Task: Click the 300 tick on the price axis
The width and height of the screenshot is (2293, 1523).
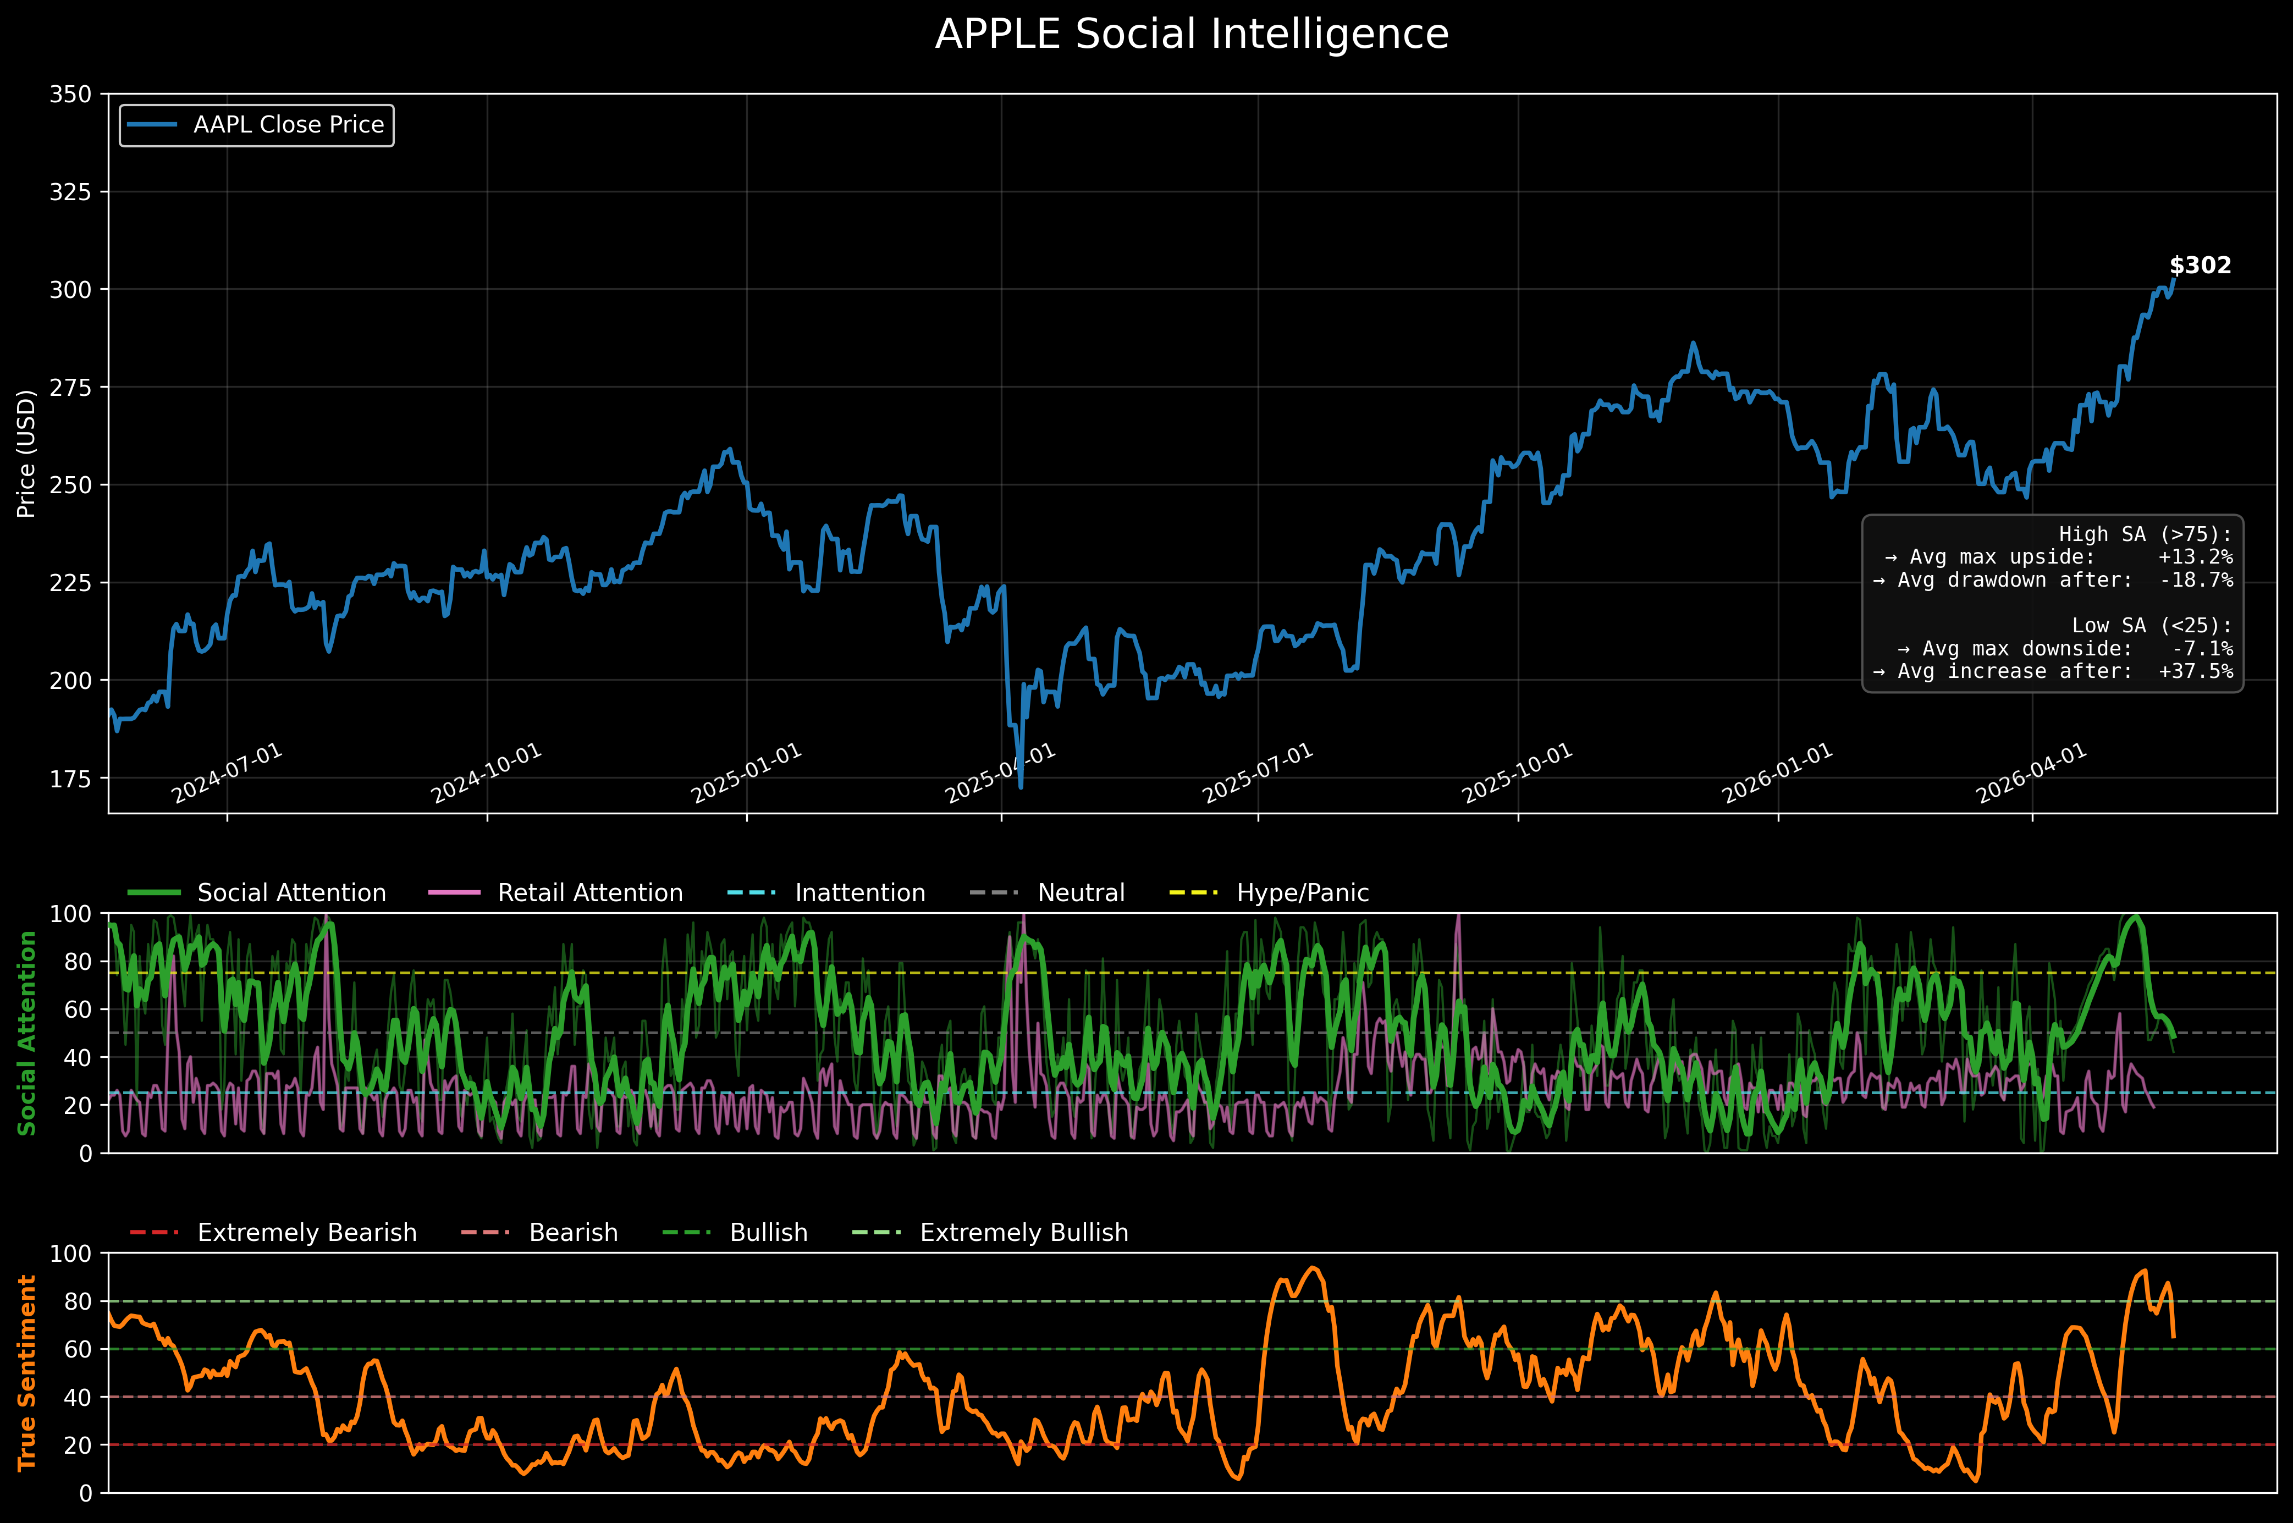Action: point(71,289)
